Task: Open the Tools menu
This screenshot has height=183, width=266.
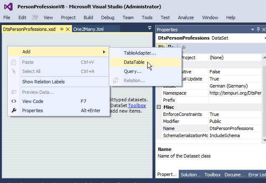Action: pos(147,18)
